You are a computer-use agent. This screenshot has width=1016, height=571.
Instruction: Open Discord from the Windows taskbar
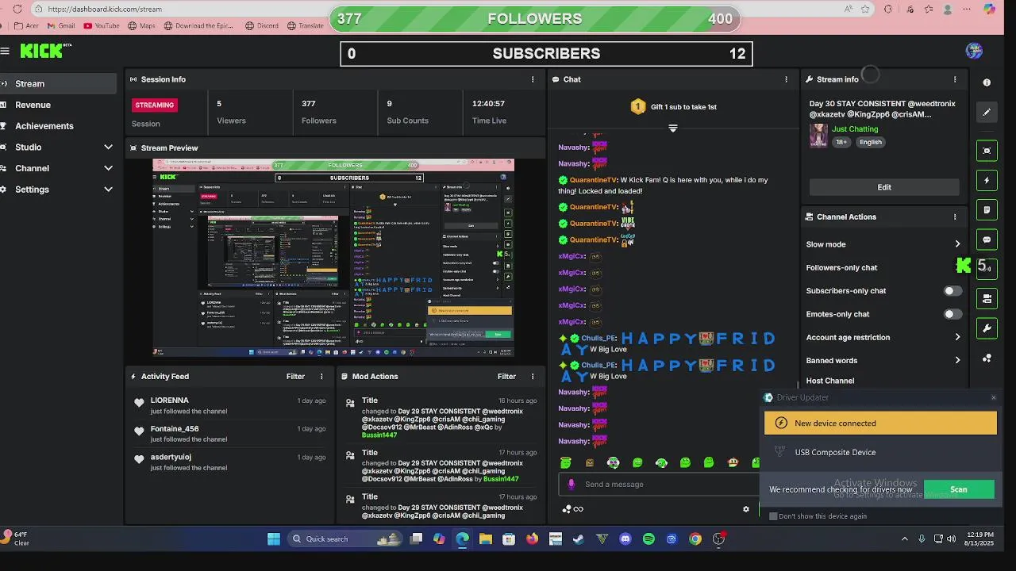[x=625, y=539]
